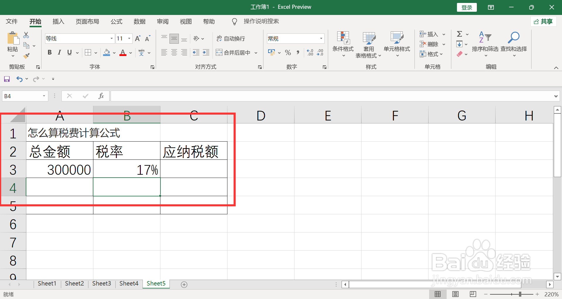Cut selection with the scissors icon
This screenshot has width=562, height=299.
(x=26, y=35)
